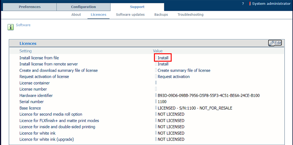Click the Licences section header
The image size is (293, 145).
click(x=28, y=44)
